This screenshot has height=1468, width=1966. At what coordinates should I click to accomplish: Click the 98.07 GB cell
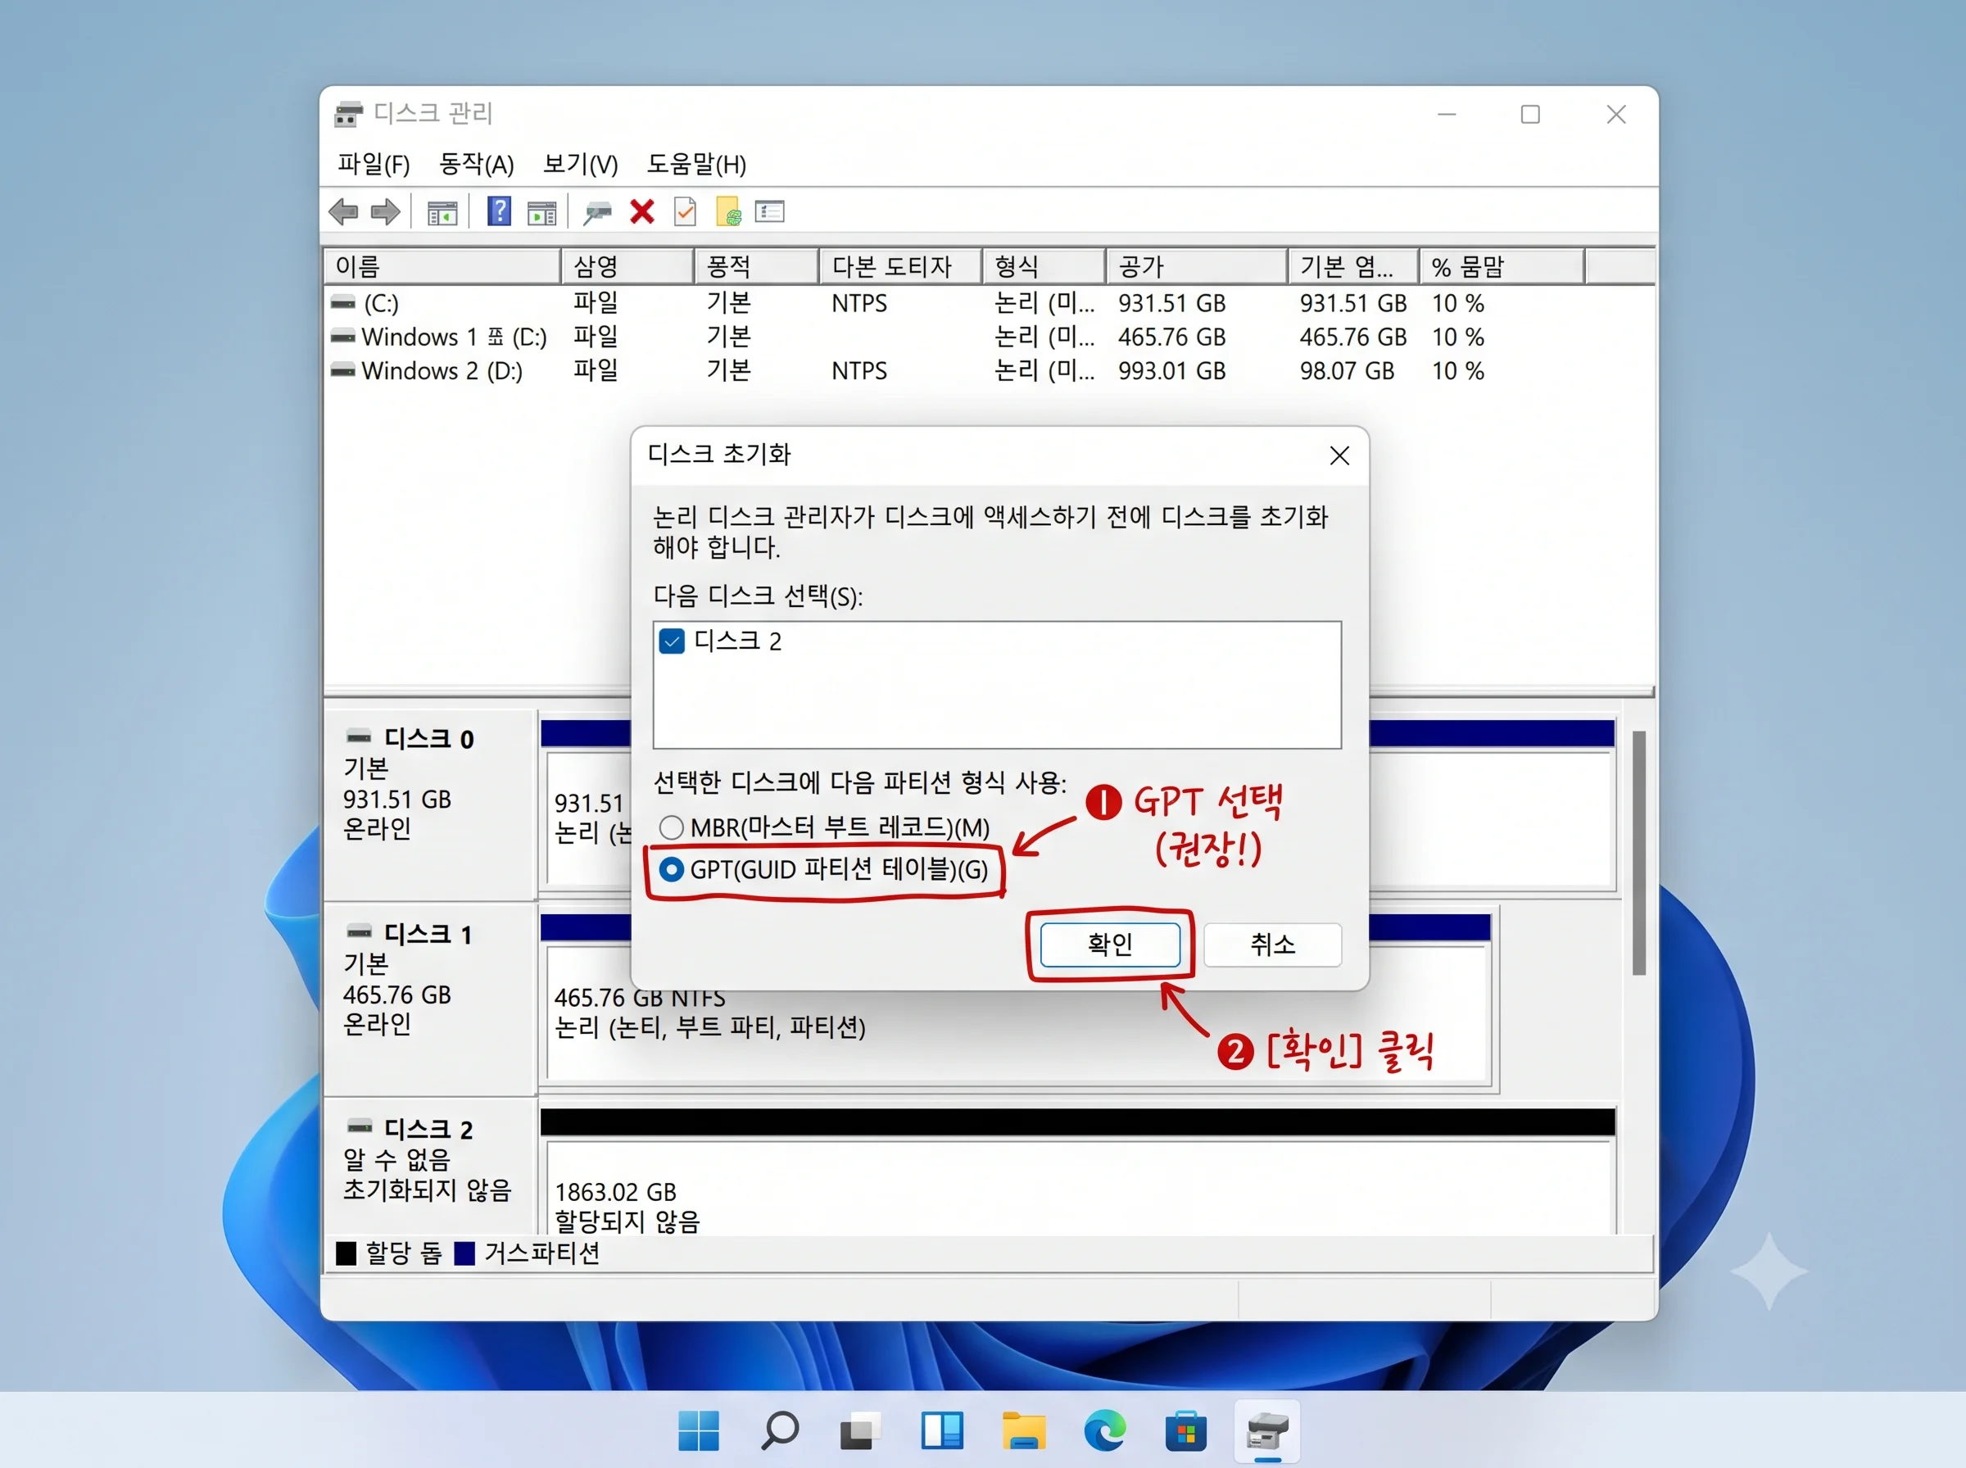[x=1347, y=370]
